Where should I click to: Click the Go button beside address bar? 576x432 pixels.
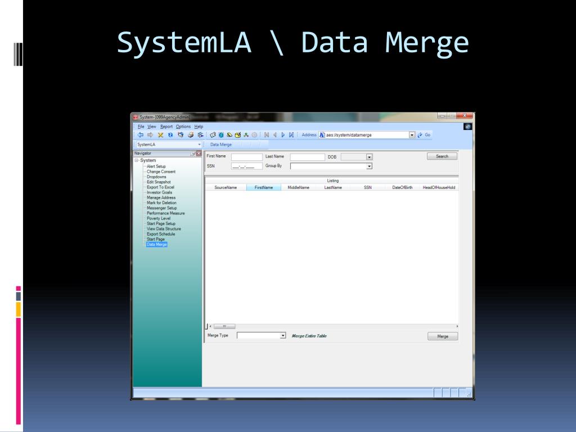tap(424, 135)
